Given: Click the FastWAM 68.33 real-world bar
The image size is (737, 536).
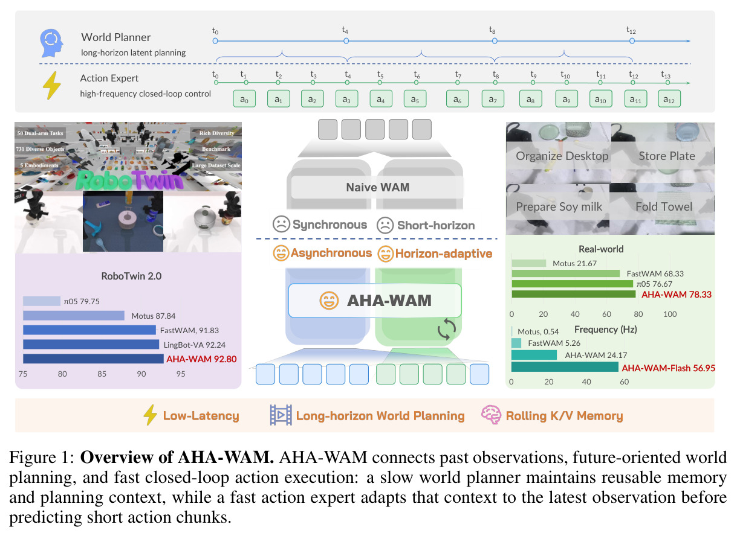Looking at the screenshot, I should pos(565,273).
